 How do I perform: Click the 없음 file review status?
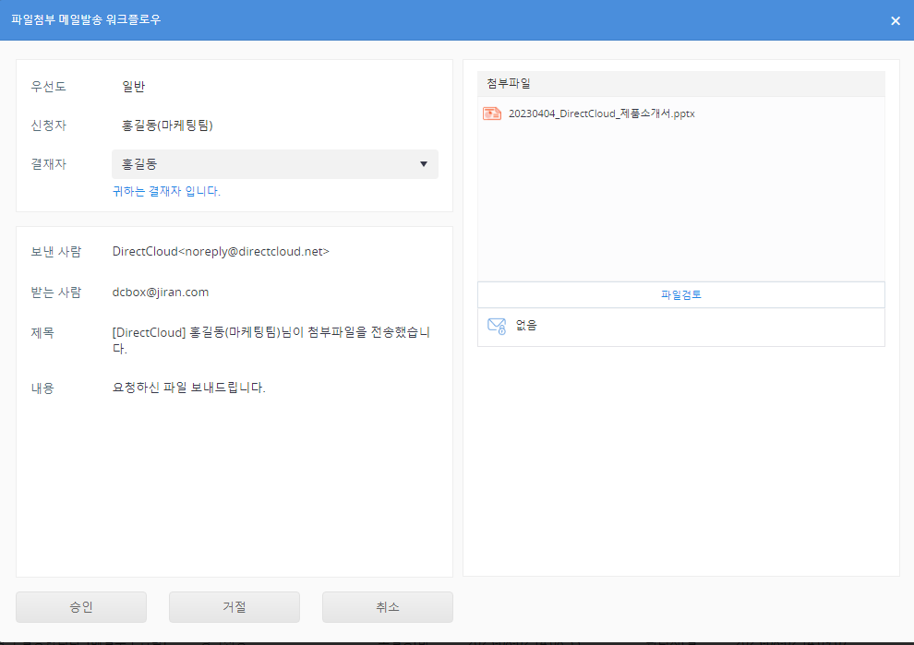(x=526, y=326)
